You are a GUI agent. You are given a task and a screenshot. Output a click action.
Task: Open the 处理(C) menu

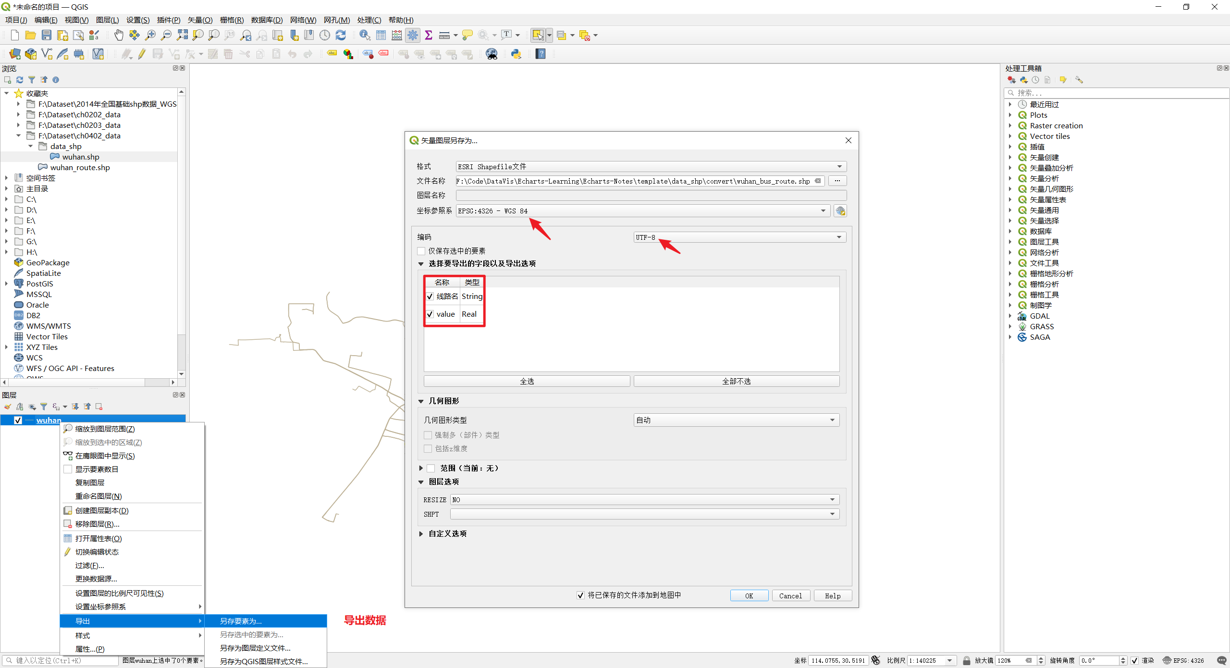click(369, 20)
